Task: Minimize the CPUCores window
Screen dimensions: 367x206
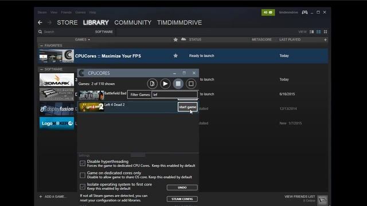Action: click(x=174, y=73)
